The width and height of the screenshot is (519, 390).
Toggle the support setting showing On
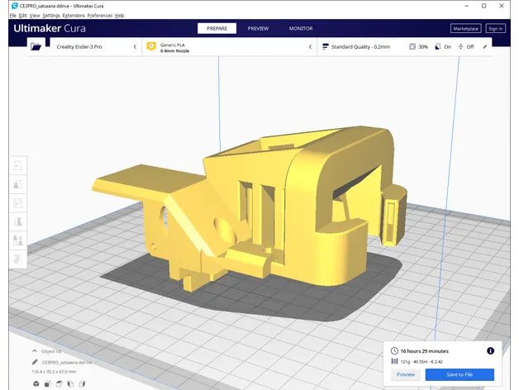(x=441, y=47)
